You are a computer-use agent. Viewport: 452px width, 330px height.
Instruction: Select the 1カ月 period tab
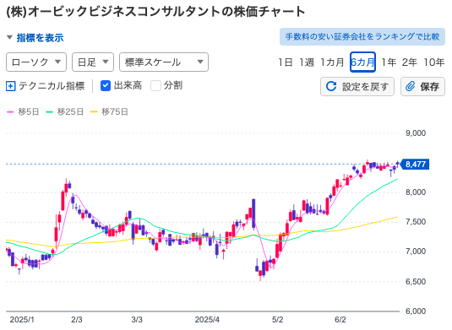(x=332, y=62)
